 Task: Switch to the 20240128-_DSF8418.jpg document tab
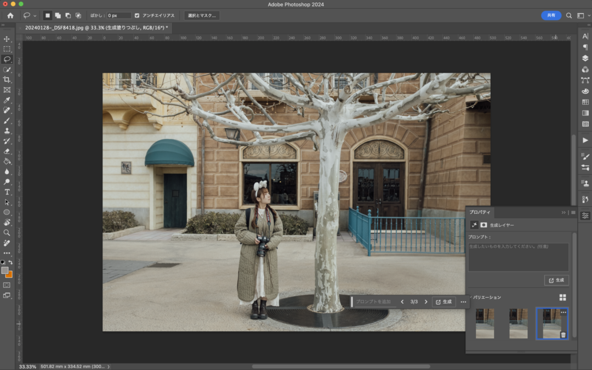pyautogui.click(x=96, y=27)
